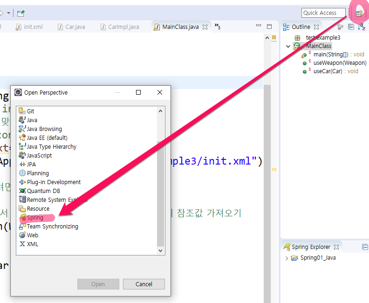
Task: Choose Plug-in Development perspective
Action: pyautogui.click(x=50, y=182)
